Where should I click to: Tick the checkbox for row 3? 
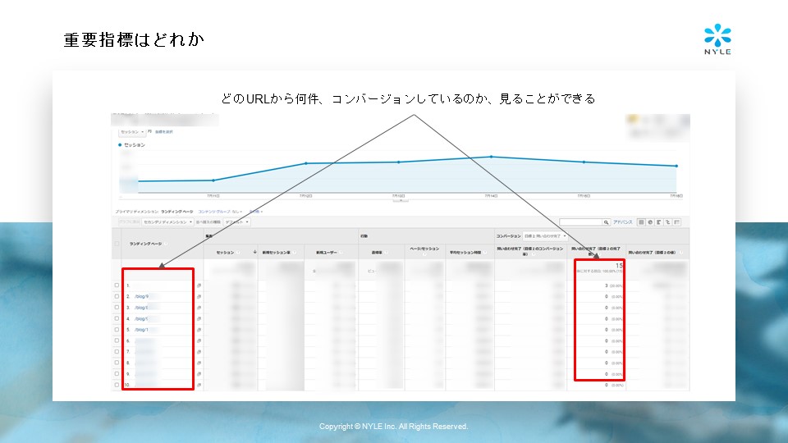117,308
